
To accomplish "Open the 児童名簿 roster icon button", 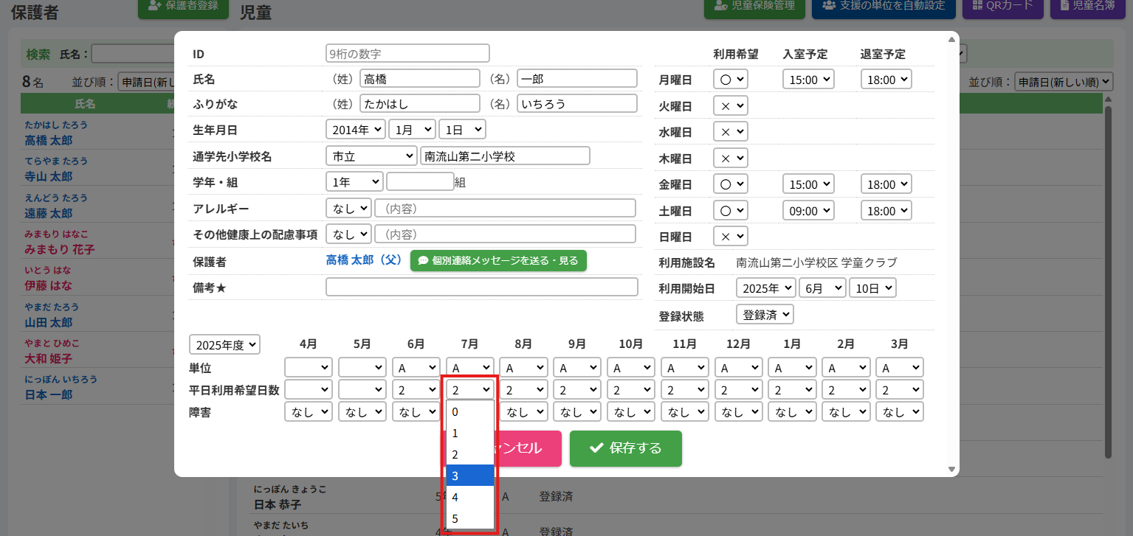I will click(1065, 6).
